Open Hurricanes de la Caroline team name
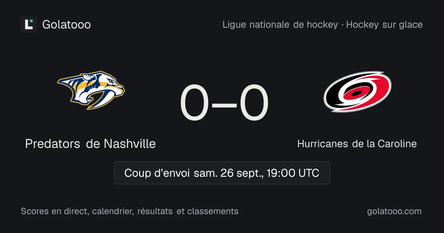 pyautogui.click(x=357, y=143)
